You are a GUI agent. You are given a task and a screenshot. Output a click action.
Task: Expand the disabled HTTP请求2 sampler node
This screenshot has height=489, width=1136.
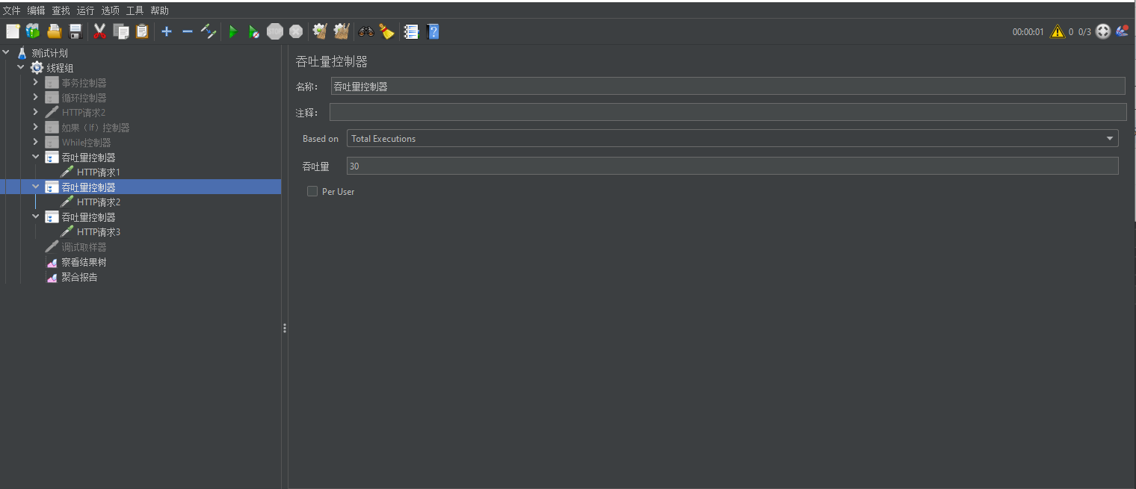(35, 112)
